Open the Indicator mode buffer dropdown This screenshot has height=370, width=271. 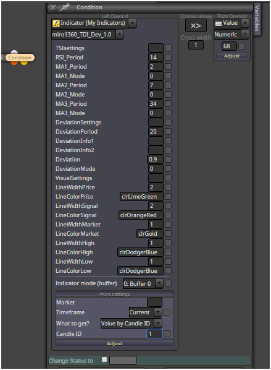coord(159,283)
